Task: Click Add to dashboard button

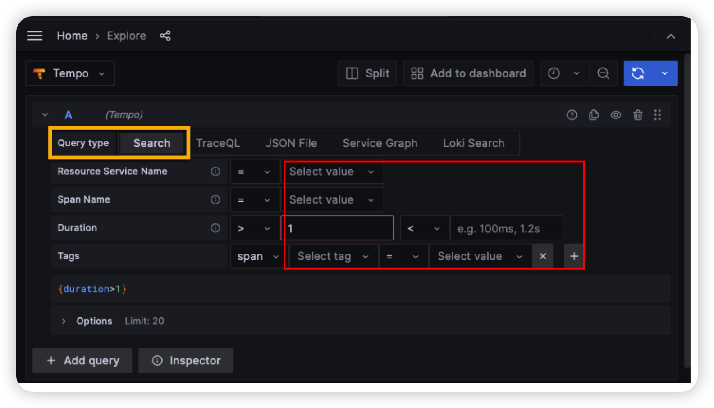Action: click(x=468, y=73)
